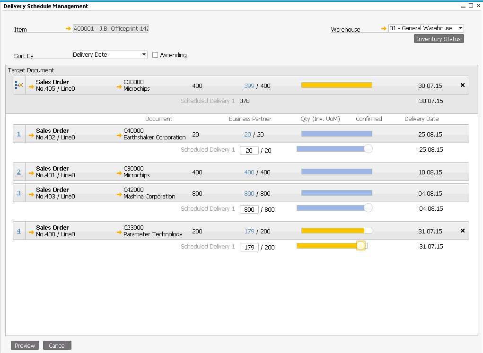The image size is (483, 353).
Task: Click row number 1 link
Action: 19,134
